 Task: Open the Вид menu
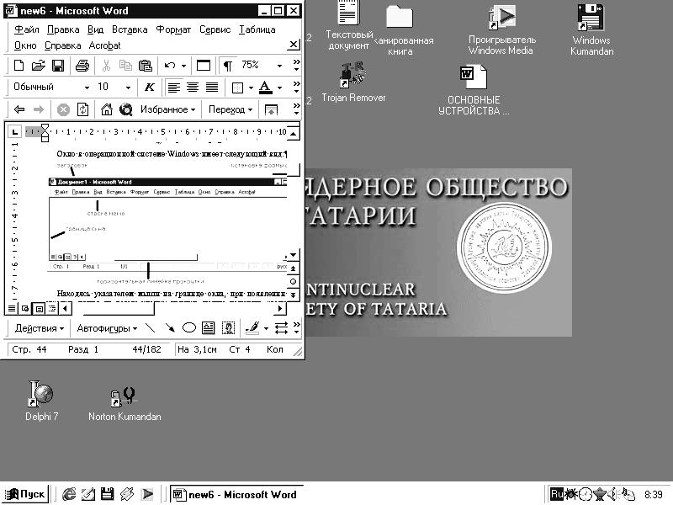point(95,29)
